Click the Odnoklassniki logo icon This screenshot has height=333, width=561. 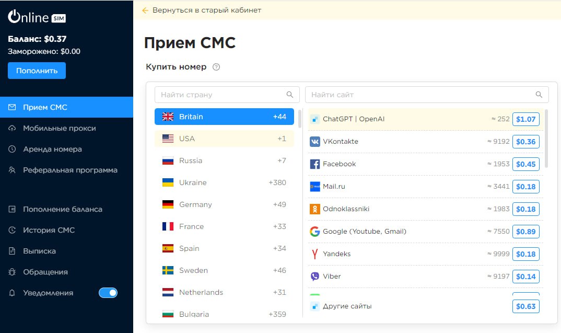(x=315, y=209)
